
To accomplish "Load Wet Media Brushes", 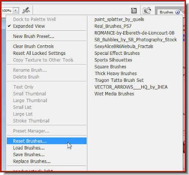I will (114, 94).
